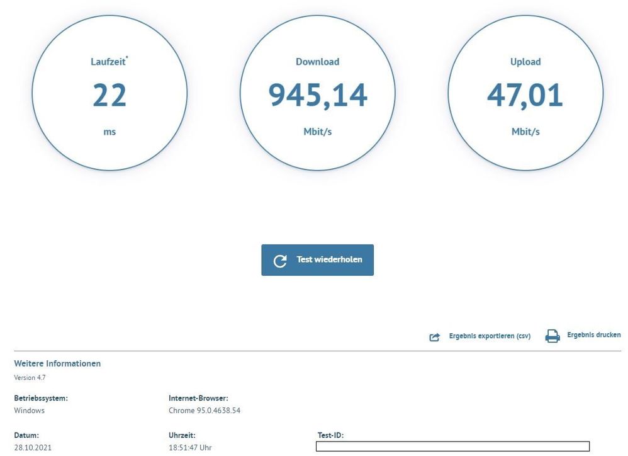Click the Datum label
The height and width of the screenshot is (456, 628).
click(26, 435)
